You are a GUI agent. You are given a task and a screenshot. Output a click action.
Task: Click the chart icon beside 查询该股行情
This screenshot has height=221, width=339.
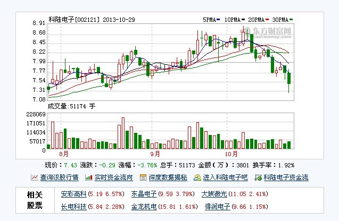tap(35, 177)
